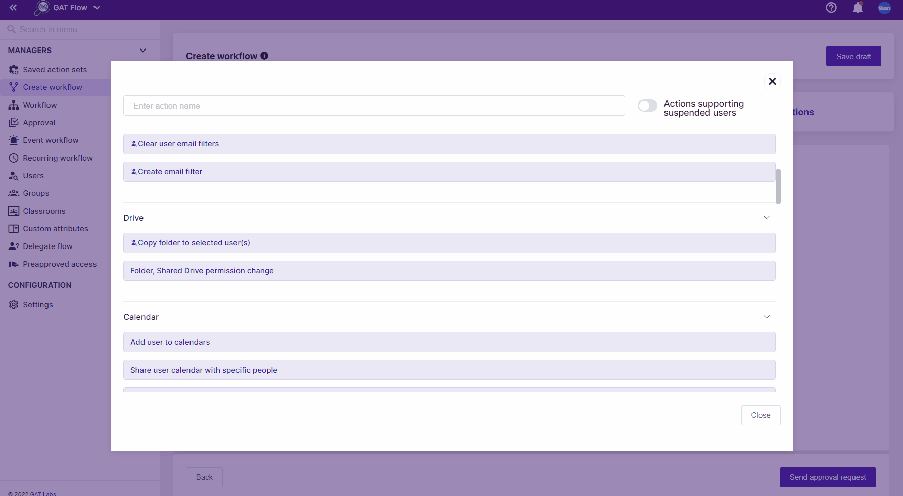Click the Saved action sets icon
Image resolution: width=903 pixels, height=496 pixels.
[13, 69]
